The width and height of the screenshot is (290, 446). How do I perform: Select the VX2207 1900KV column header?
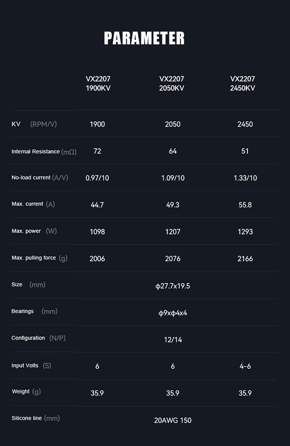98,83
